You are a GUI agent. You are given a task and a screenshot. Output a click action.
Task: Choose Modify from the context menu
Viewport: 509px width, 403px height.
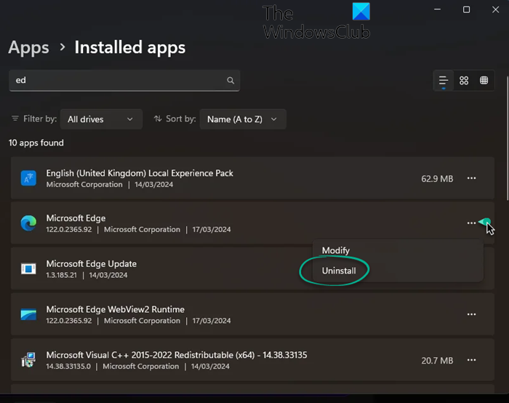(x=336, y=251)
